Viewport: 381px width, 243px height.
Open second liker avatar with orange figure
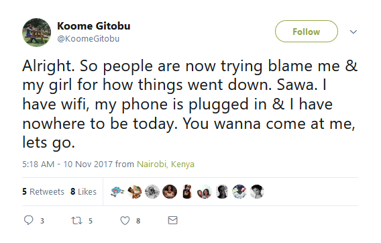click(x=135, y=192)
